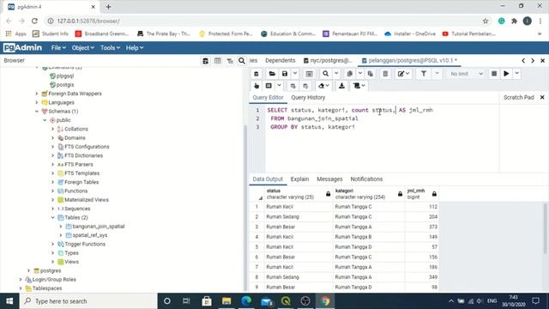Click the Explain analyze icon
549x309 pixels.
coord(268,86)
